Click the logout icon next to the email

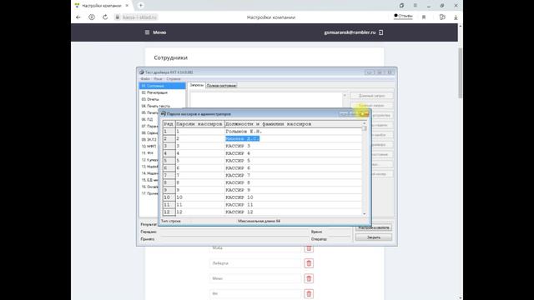pos(381,32)
